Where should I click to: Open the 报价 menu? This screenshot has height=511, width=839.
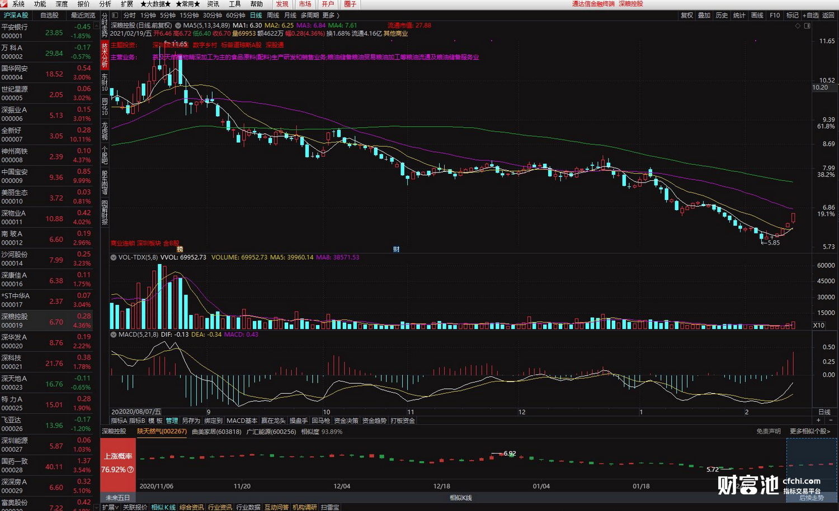(83, 4)
